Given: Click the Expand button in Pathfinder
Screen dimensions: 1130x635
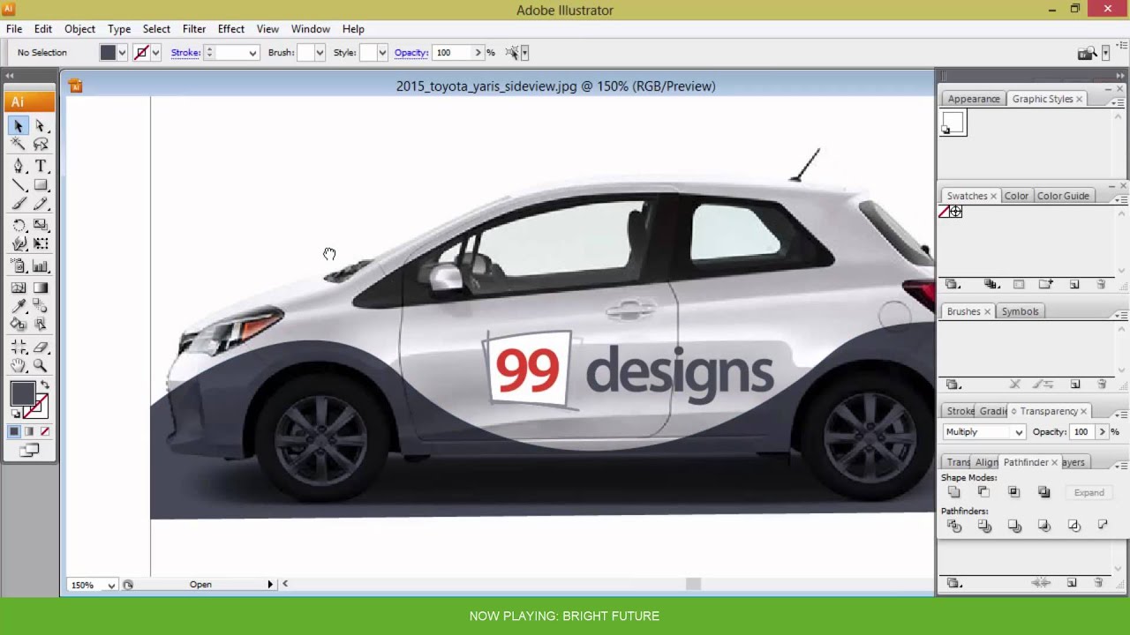Looking at the screenshot, I should click(x=1089, y=493).
